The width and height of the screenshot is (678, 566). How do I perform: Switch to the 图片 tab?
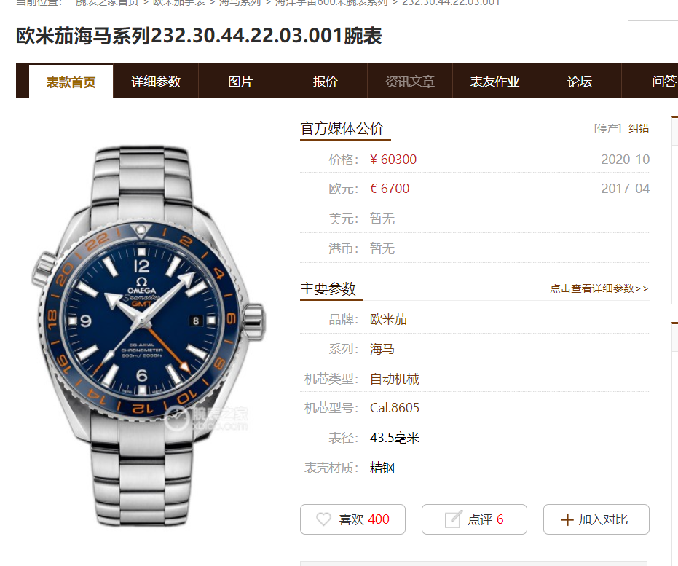click(240, 82)
